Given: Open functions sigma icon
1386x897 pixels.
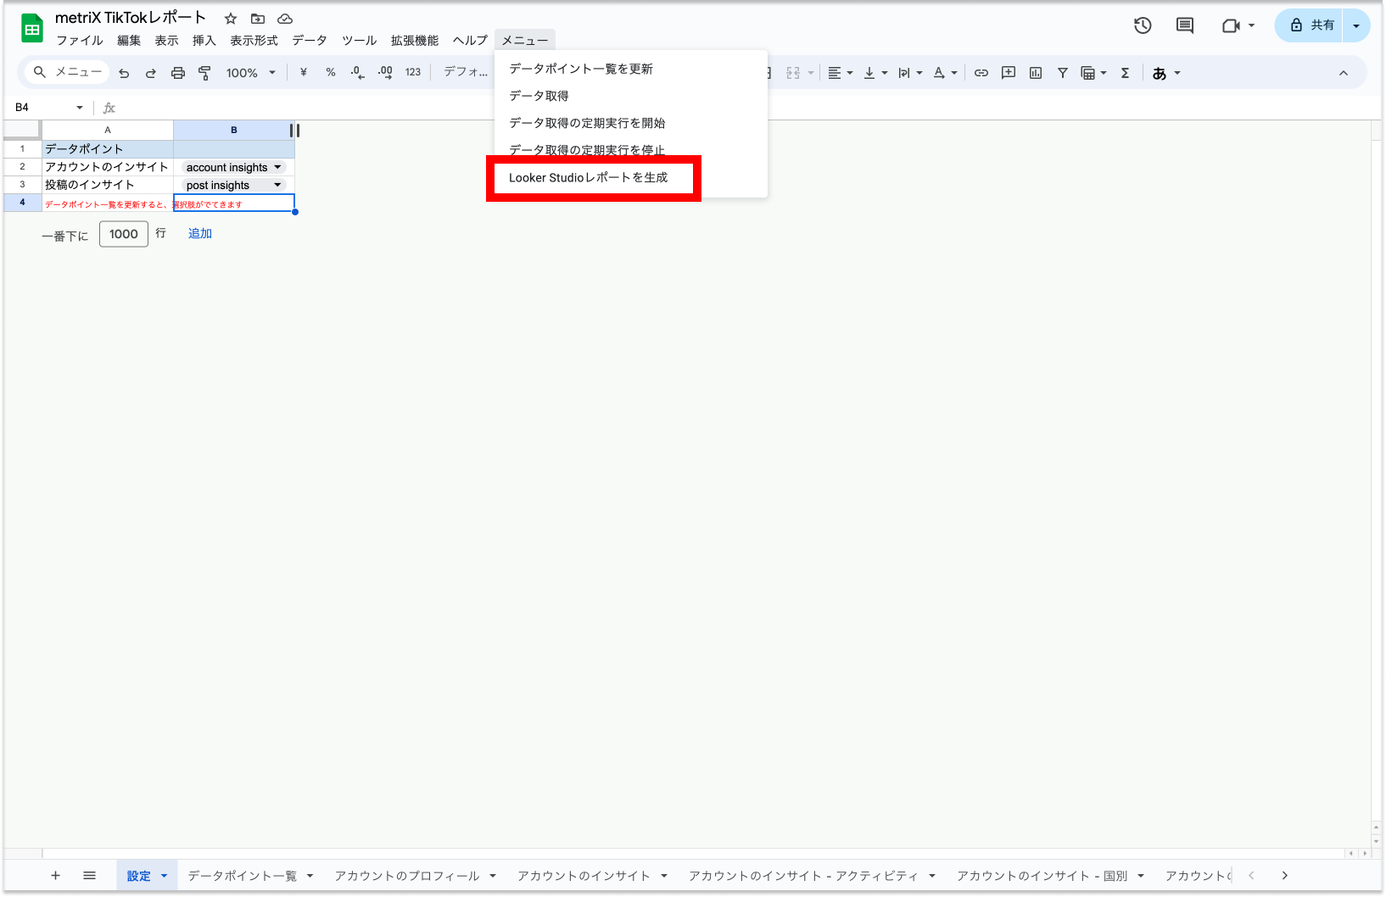Looking at the screenshot, I should click(x=1126, y=73).
